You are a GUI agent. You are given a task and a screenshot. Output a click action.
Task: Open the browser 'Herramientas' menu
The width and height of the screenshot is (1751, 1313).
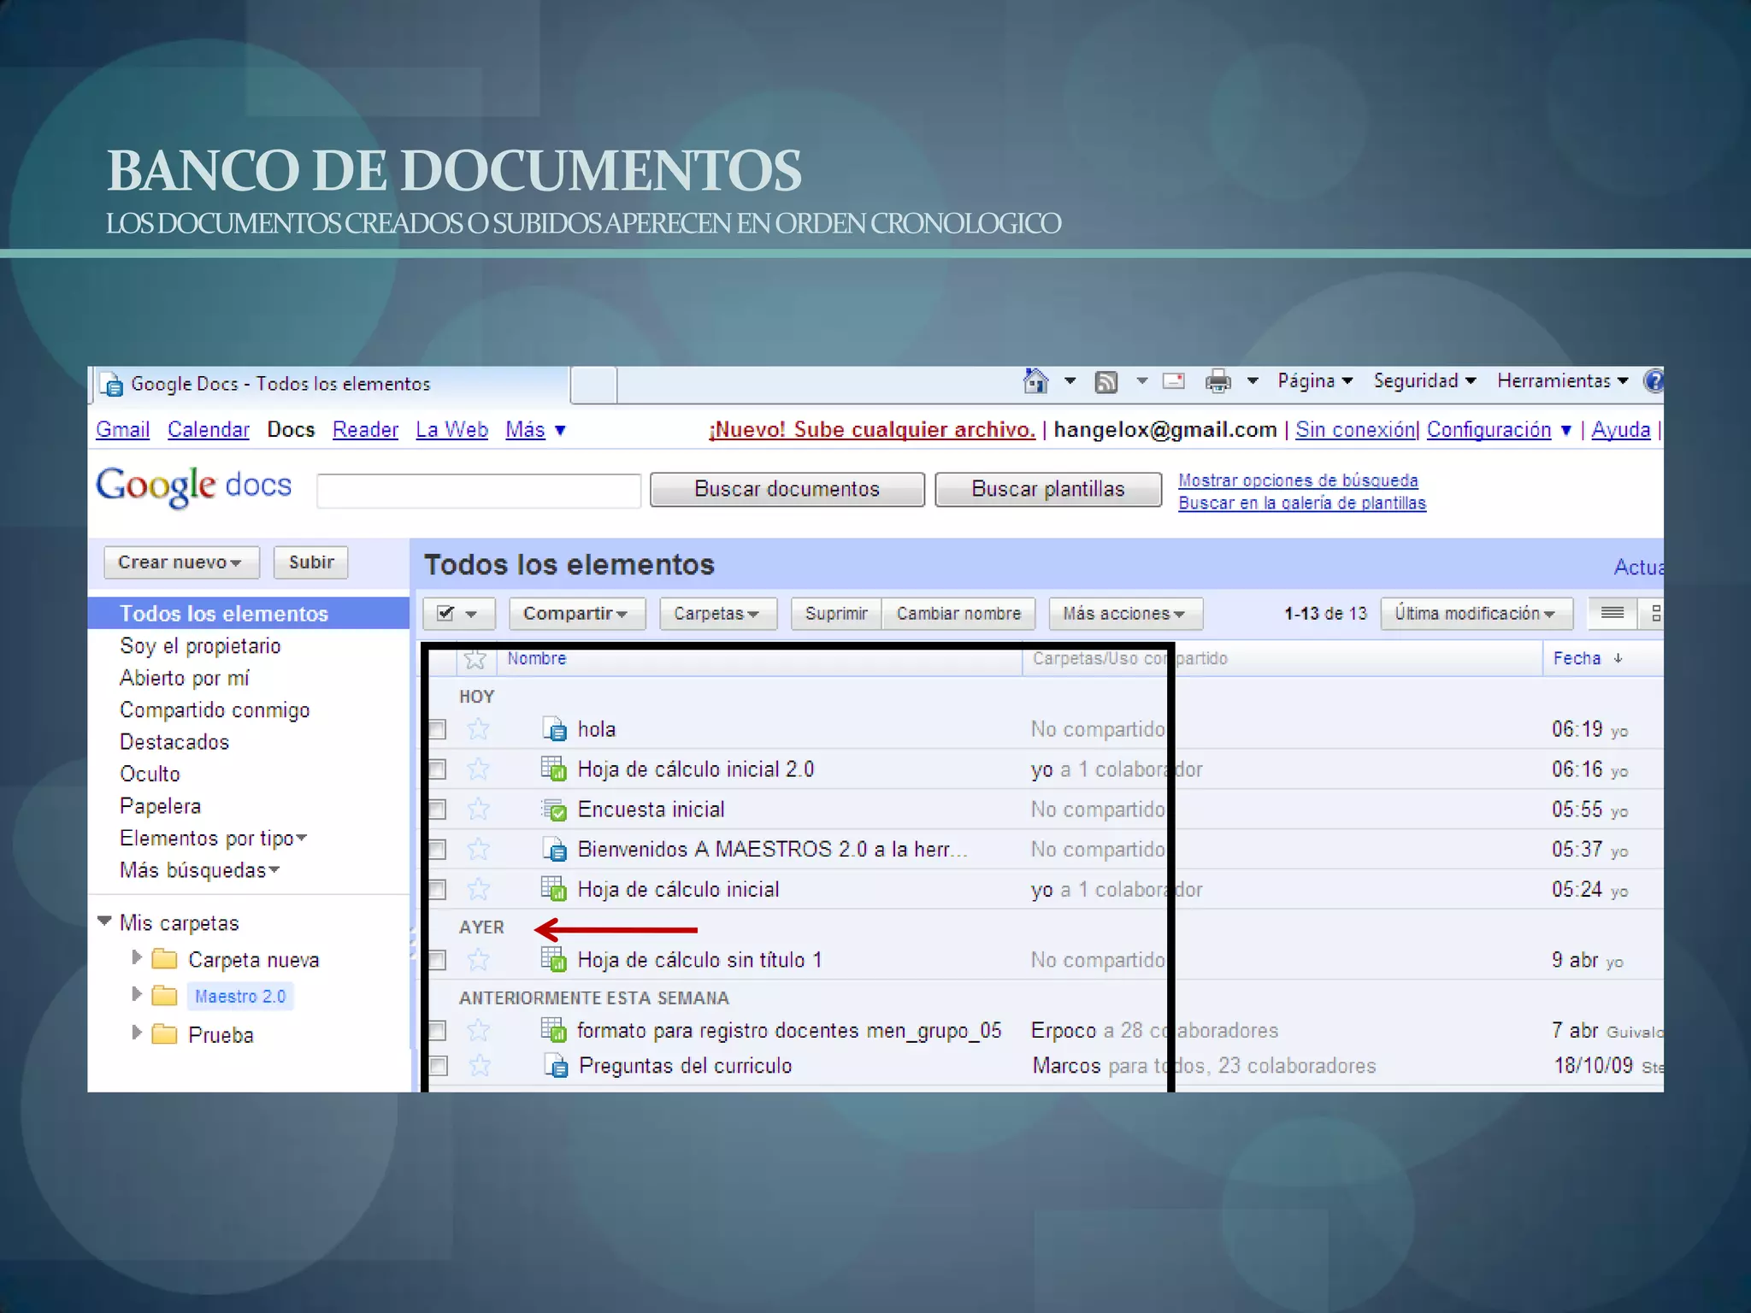[x=1562, y=381]
